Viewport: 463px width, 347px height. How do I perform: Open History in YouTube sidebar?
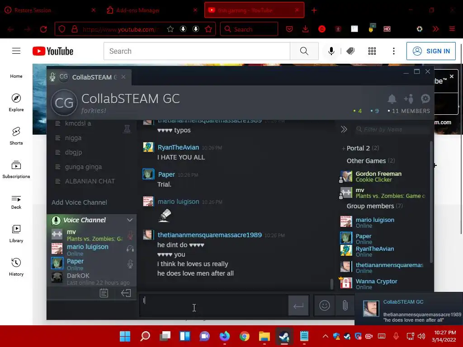[16, 267]
